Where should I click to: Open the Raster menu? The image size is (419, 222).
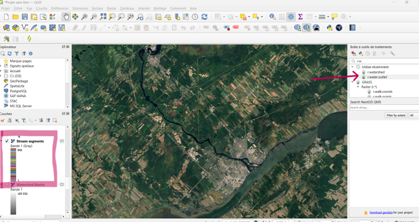click(x=112, y=9)
